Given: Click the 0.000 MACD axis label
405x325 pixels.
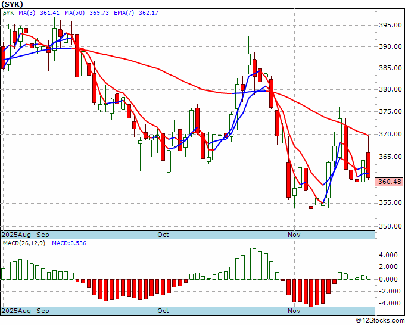Looking at the screenshot, I should (x=388, y=279).
